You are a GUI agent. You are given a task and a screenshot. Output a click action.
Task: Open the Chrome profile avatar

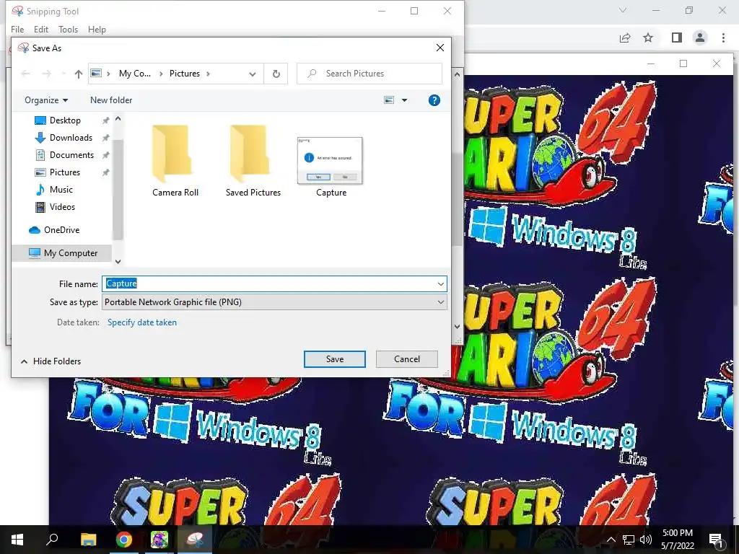tap(700, 38)
